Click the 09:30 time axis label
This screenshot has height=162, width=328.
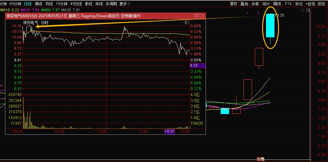click(x=18, y=131)
